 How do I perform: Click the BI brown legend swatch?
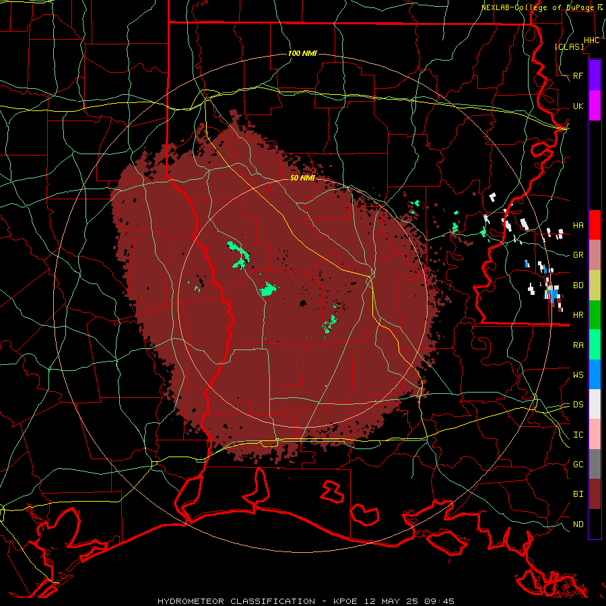595,494
